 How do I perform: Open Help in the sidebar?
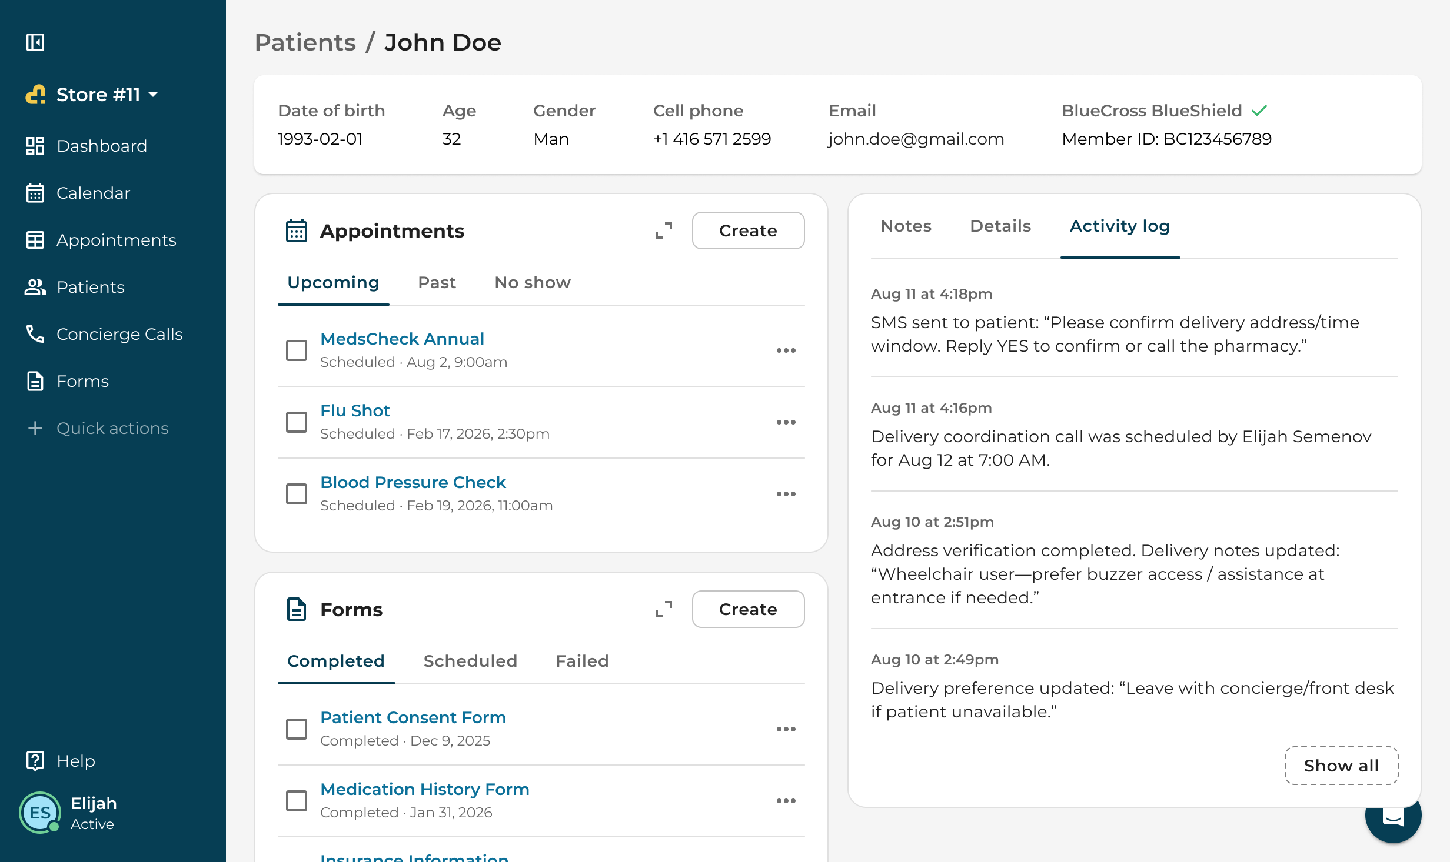tap(61, 761)
